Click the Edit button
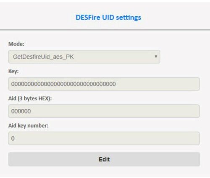210x178 pixels. coord(104,159)
